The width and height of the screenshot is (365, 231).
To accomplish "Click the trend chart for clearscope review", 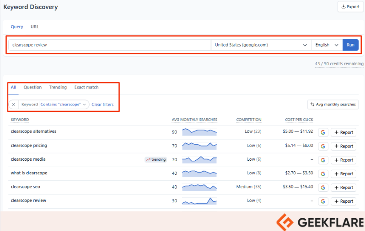I will point(199,201).
